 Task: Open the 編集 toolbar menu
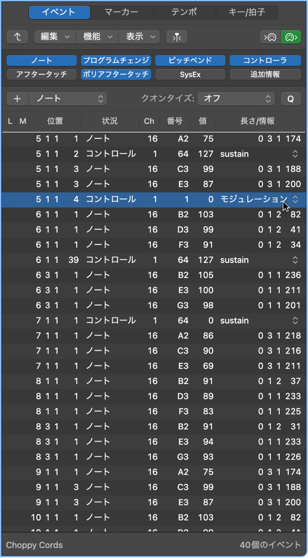[x=54, y=37]
